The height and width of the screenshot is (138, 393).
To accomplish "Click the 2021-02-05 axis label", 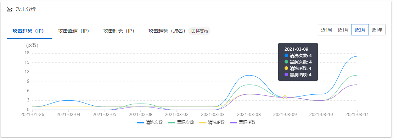I will coord(105,114).
